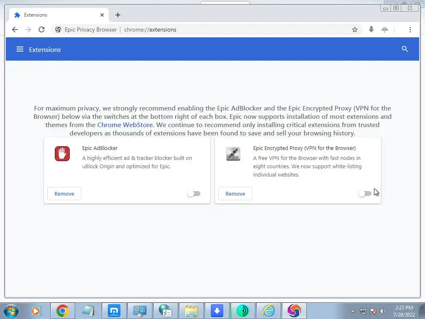Open the volume control in system tray
Image resolution: width=425 pixels, height=319 pixels.
coord(383,311)
